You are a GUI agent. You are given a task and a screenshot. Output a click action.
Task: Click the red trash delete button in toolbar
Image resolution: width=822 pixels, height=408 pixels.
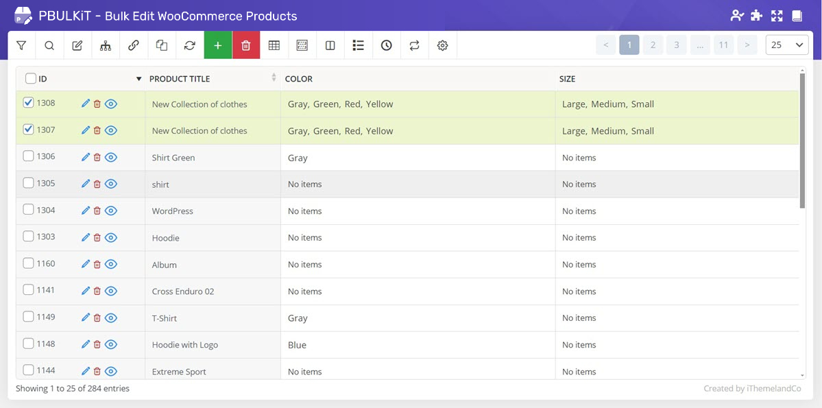[246, 45]
